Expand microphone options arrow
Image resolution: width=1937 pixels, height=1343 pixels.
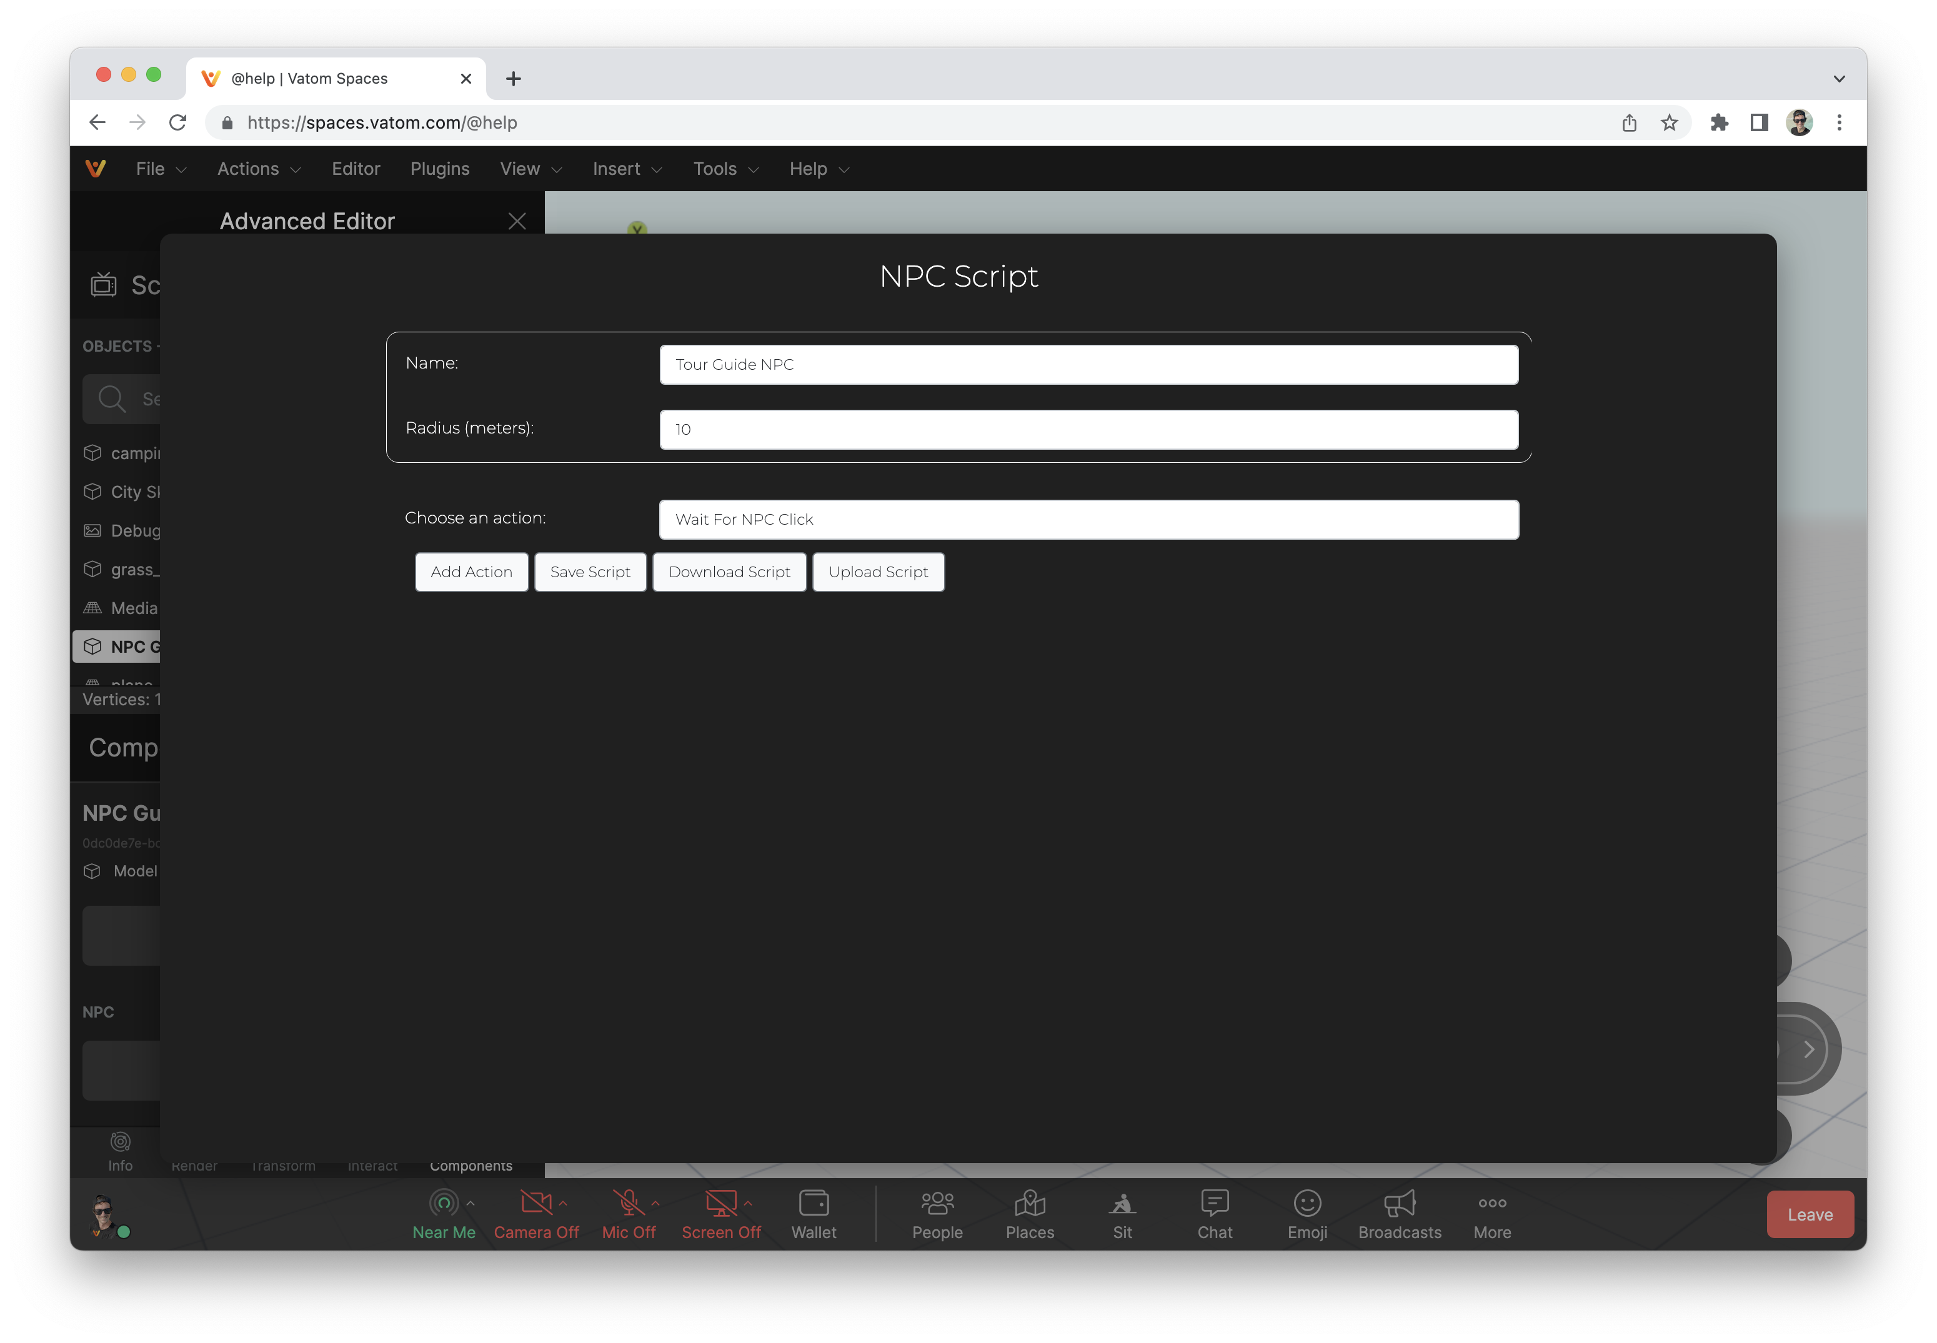tap(656, 1203)
